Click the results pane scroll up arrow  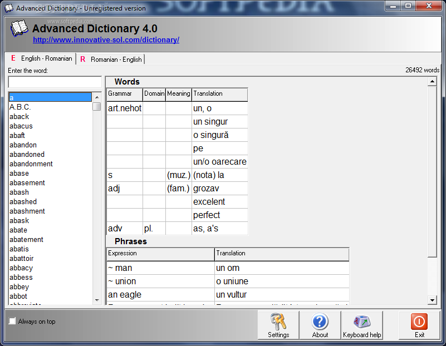(x=432, y=82)
